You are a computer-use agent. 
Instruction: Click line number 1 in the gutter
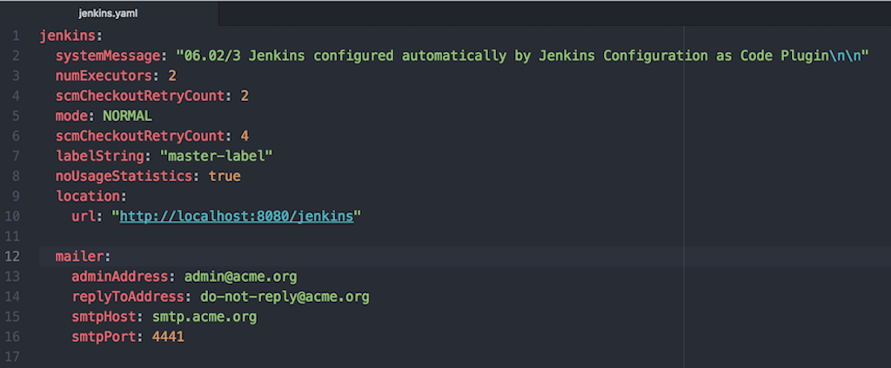point(16,37)
